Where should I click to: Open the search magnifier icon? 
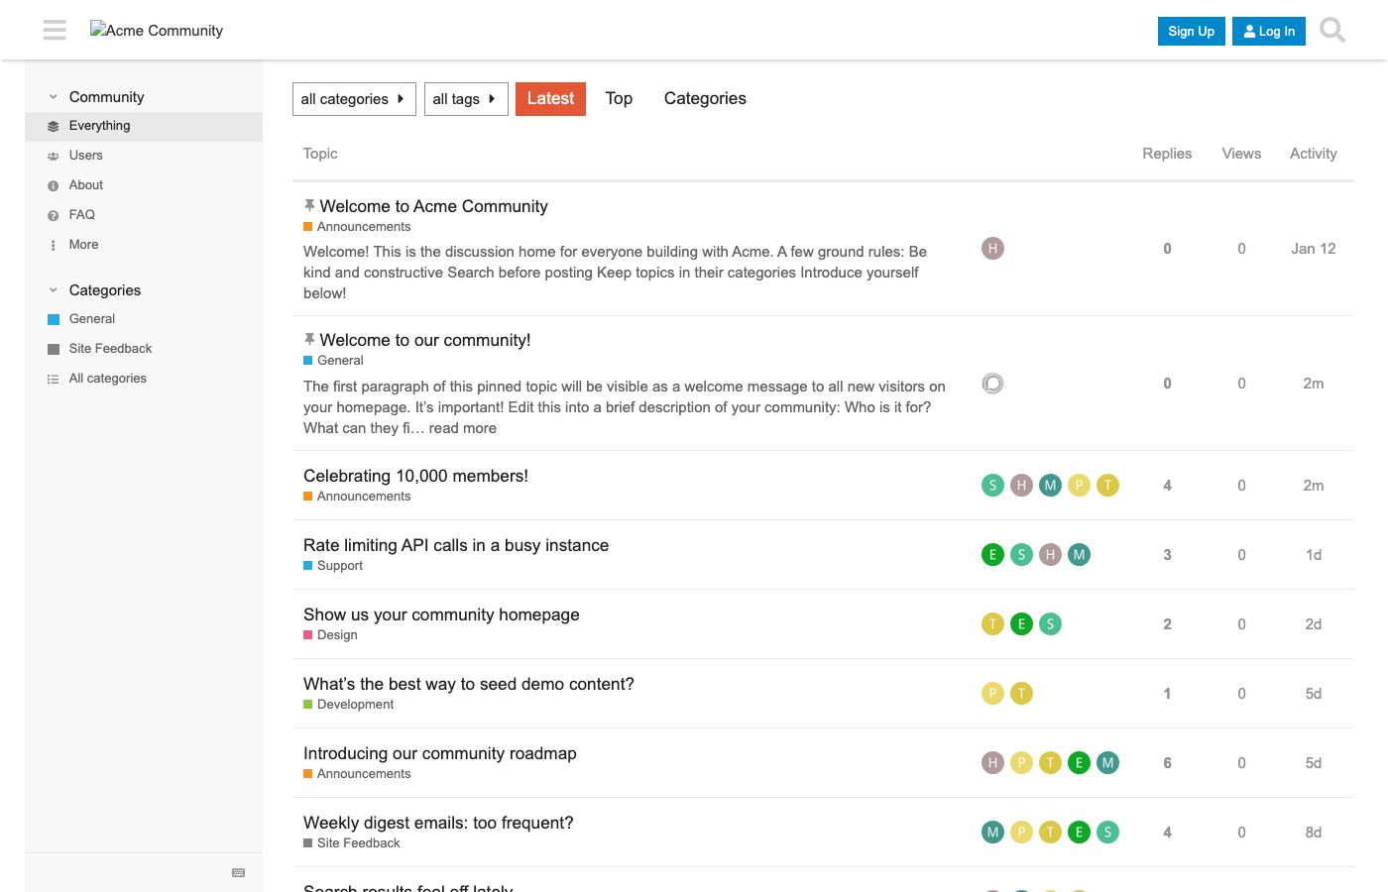1332,31
